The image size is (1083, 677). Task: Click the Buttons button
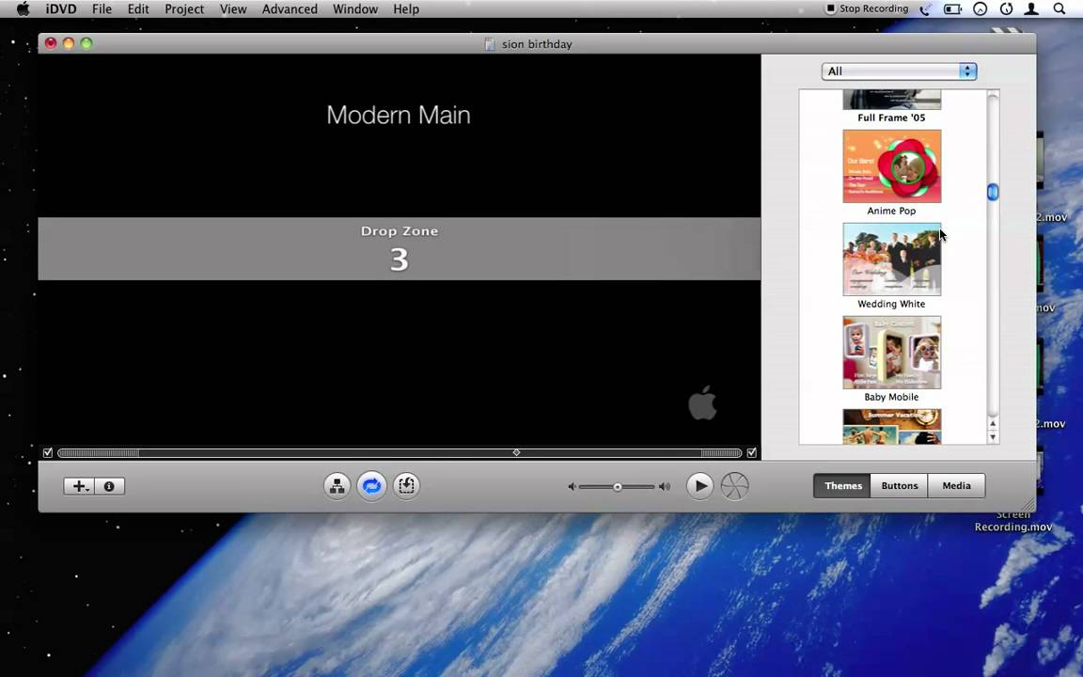tap(899, 485)
